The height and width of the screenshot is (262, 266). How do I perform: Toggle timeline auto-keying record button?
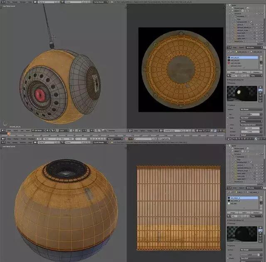point(126,139)
